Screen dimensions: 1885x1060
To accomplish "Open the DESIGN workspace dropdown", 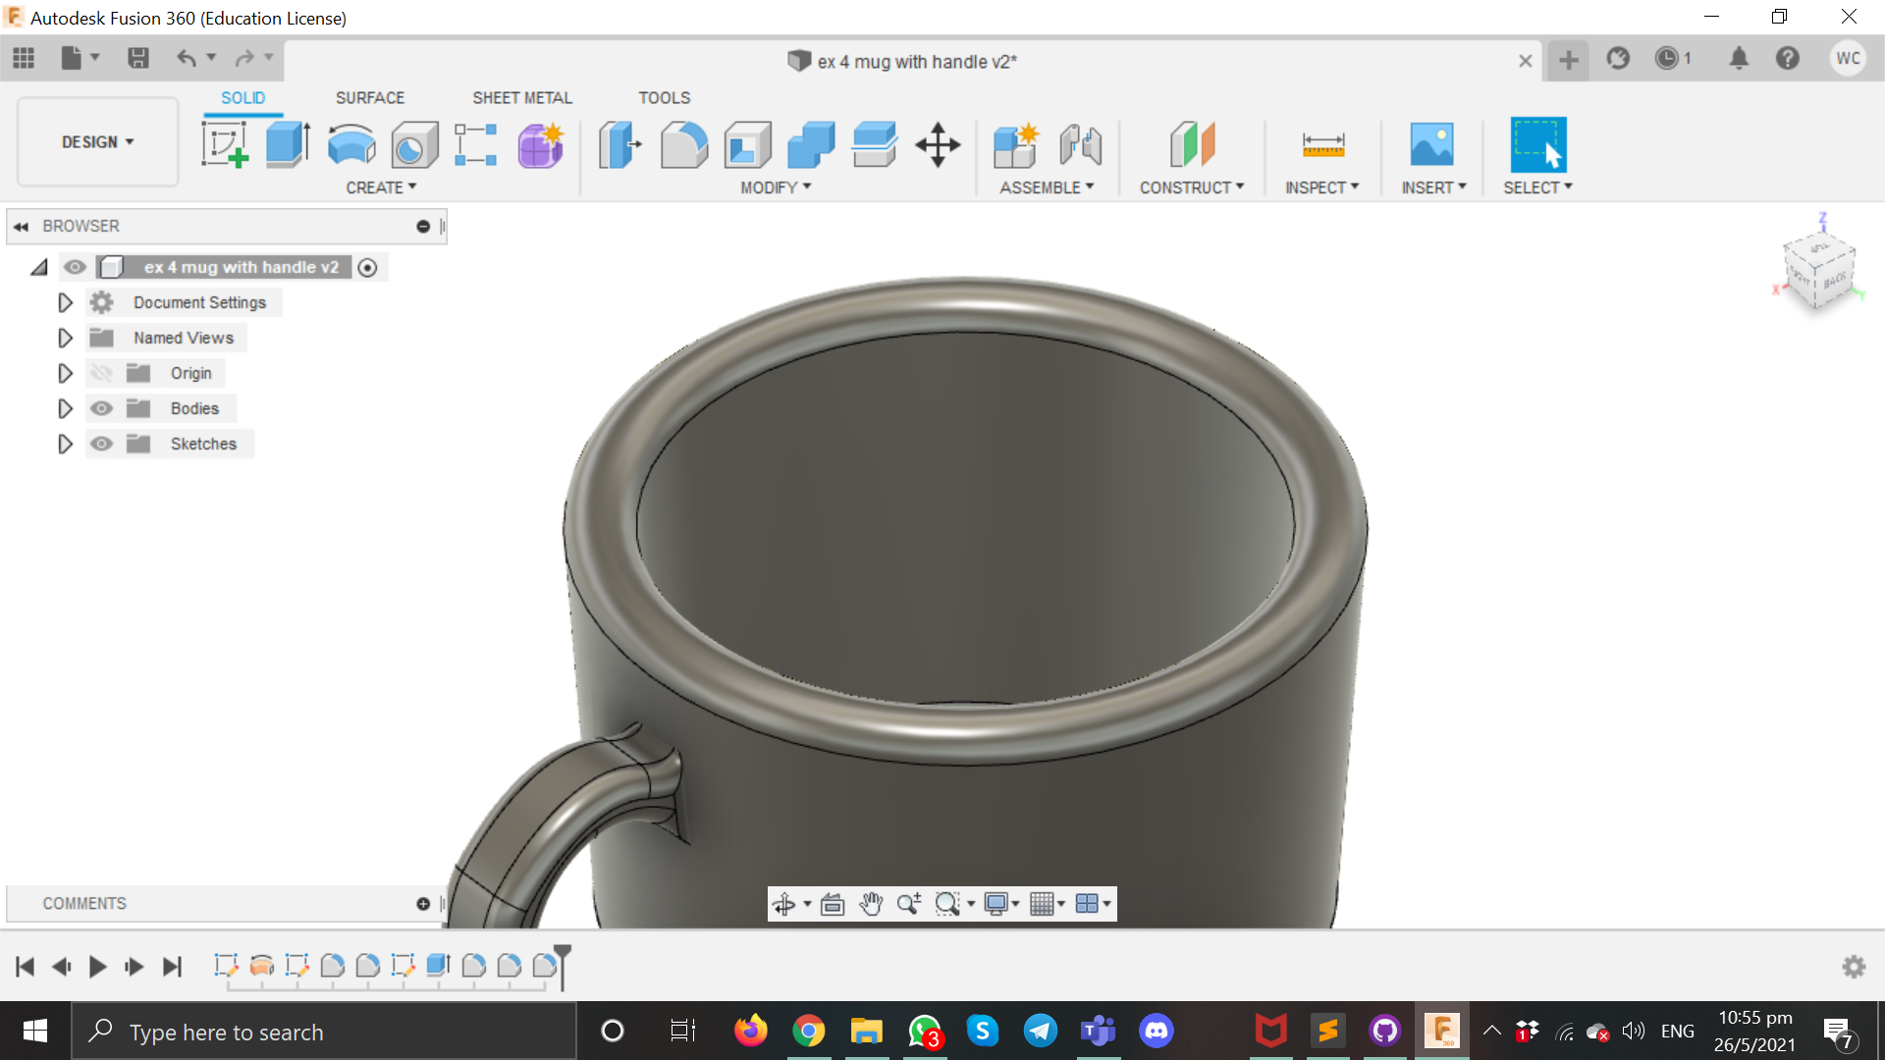I will click(x=98, y=142).
